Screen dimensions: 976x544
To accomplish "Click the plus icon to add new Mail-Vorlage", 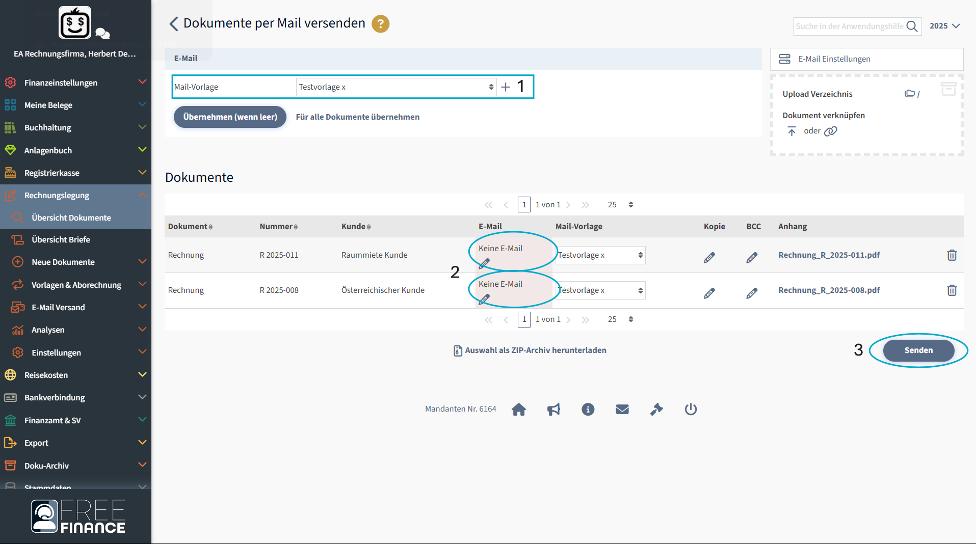I will click(x=505, y=87).
